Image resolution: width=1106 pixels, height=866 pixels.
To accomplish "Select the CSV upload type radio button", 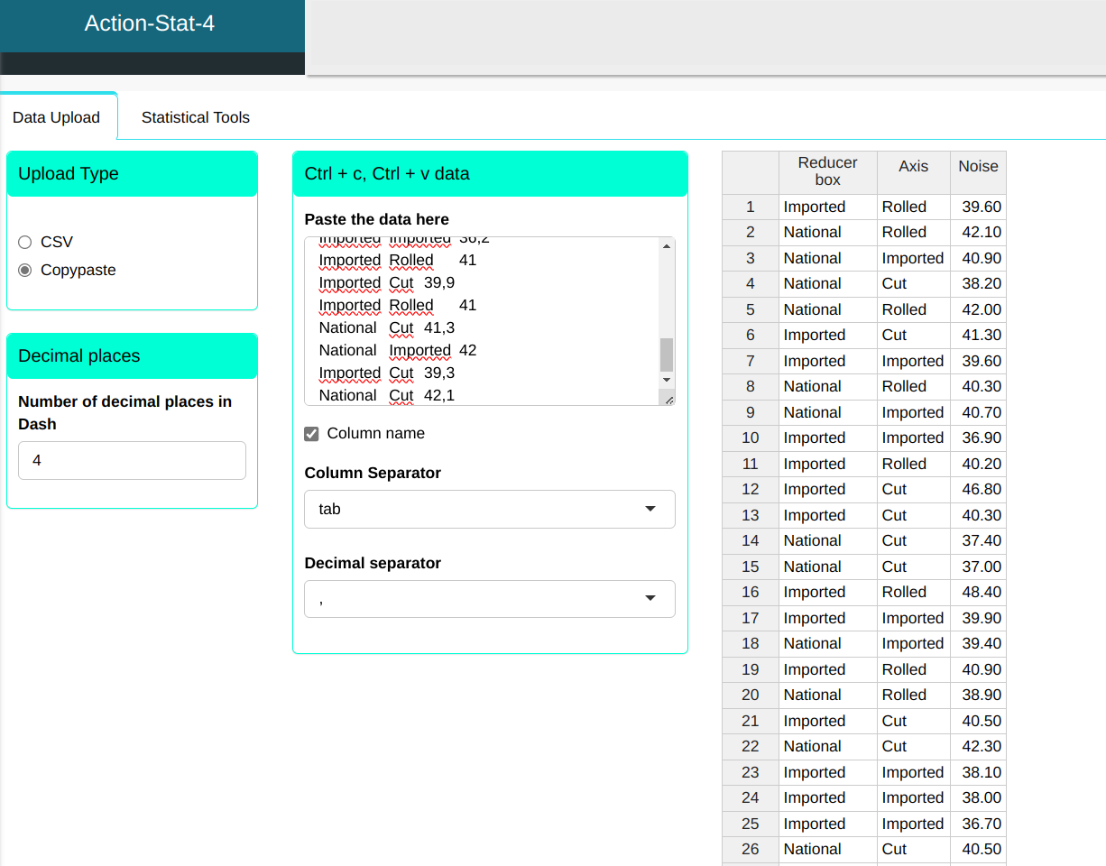I will click(x=25, y=242).
